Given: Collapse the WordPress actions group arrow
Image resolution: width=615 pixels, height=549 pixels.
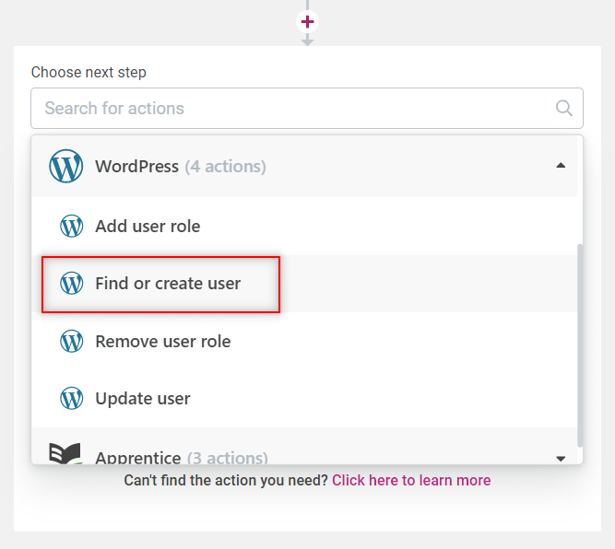Looking at the screenshot, I should 561,166.
